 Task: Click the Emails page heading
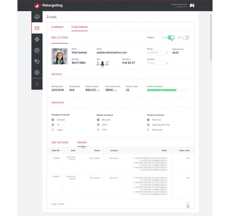(x=51, y=17)
